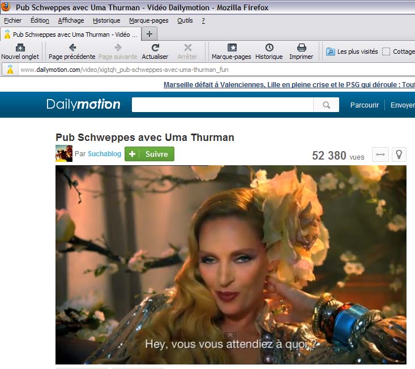Open the Historique menu in menu bar
This screenshot has height=369, width=415.
click(x=106, y=20)
